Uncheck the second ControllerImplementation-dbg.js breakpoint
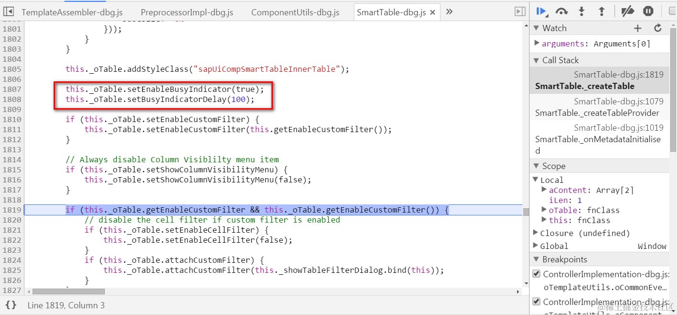The image size is (677, 315). click(x=537, y=302)
